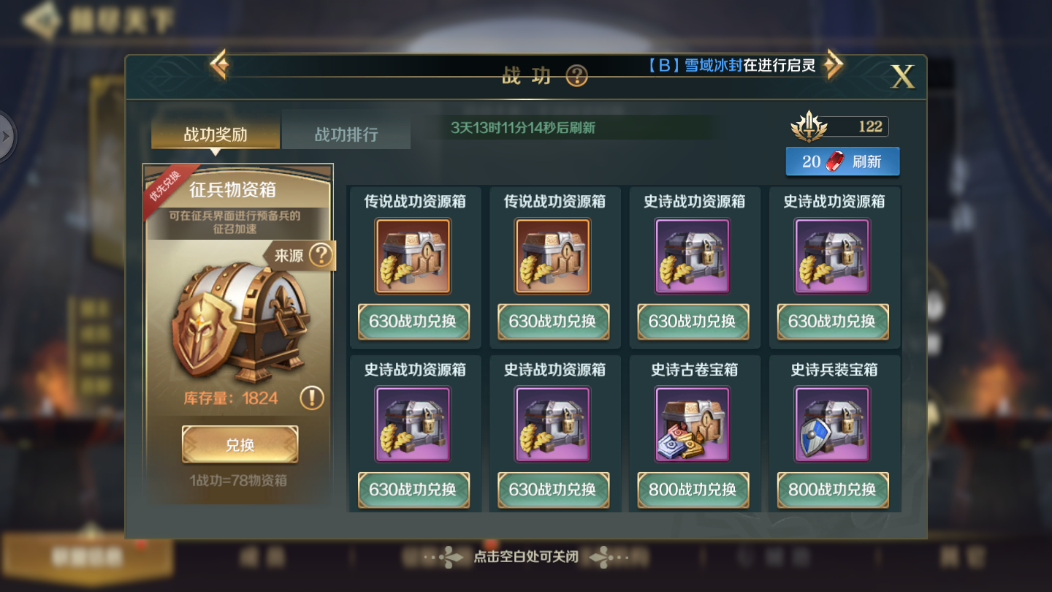Click the help question mark beside 战功 title
Image resolution: width=1052 pixels, height=592 pixels.
(576, 75)
